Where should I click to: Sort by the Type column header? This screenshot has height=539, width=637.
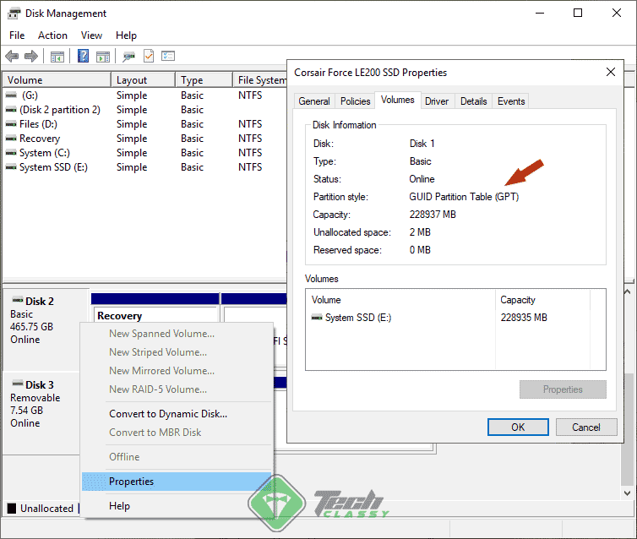(x=204, y=79)
